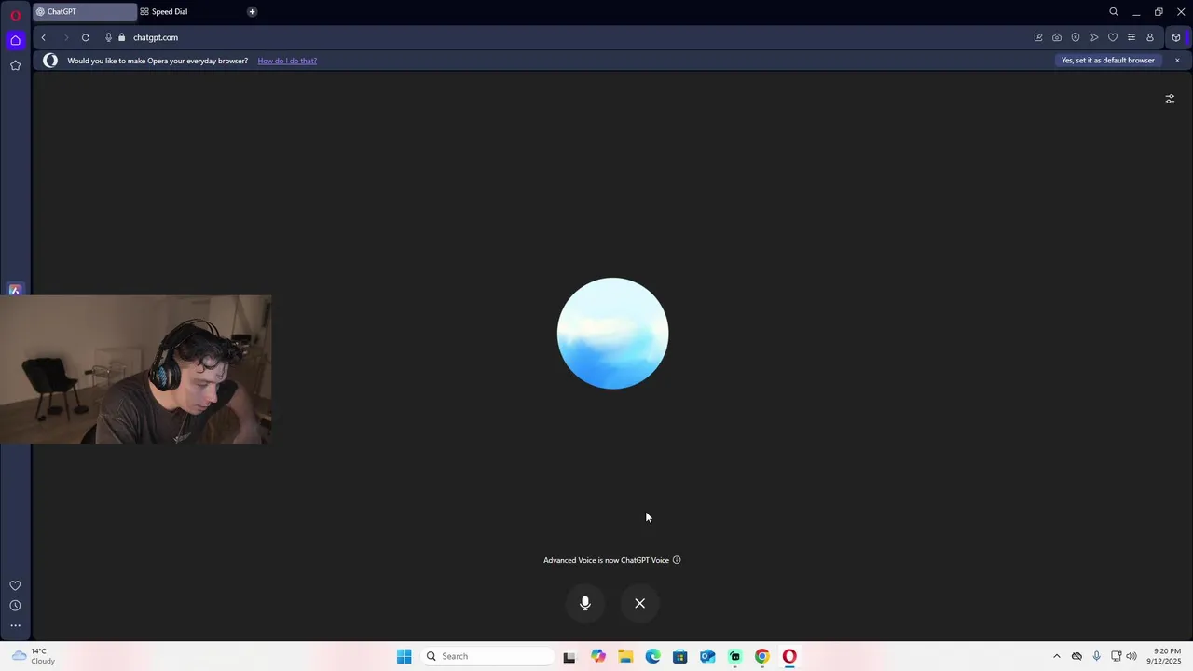Click the microphone permission icon in address bar
This screenshot has width=1193, height=671.
click(108, 37)
